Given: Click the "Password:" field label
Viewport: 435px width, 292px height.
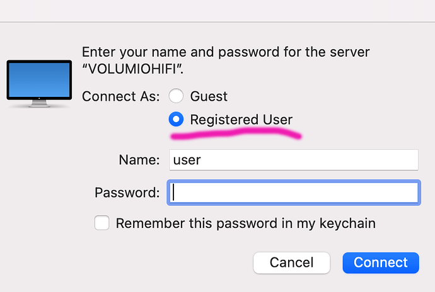Looking at the screenshot, I should [127, 192].
